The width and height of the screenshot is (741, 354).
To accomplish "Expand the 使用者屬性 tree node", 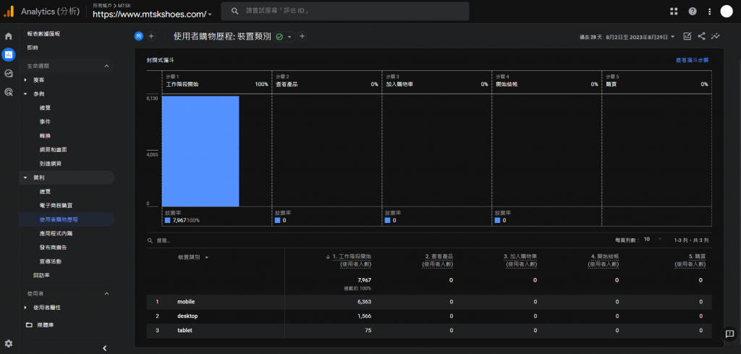I will [25, 308].
